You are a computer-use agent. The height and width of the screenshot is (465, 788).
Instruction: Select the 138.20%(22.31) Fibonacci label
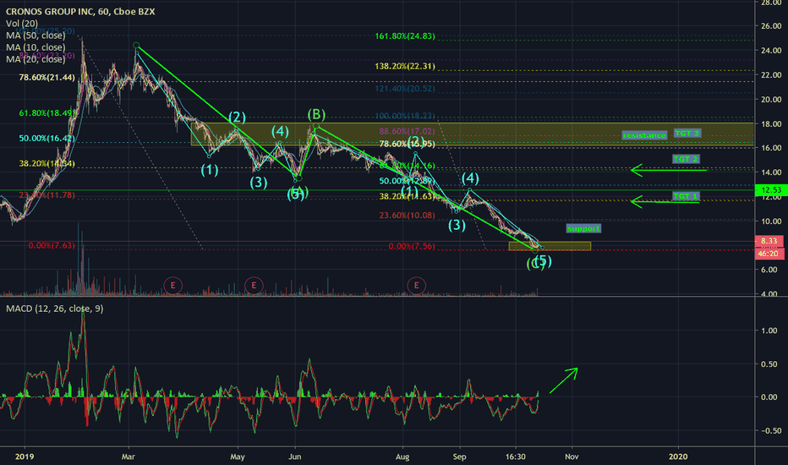tap(405, 66)
